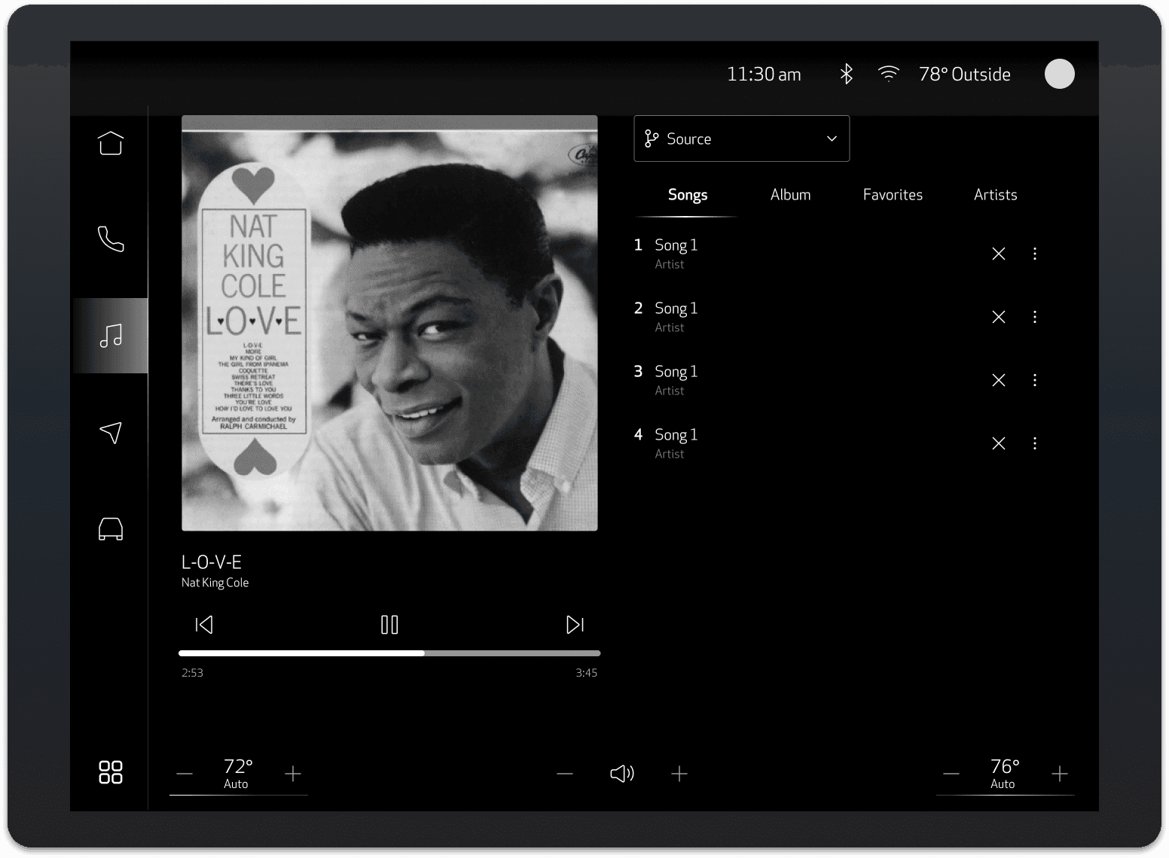The height and width of the screenshot is (858, 1169).
Task: Open the Home screen icon
Action: click(111, 142)
